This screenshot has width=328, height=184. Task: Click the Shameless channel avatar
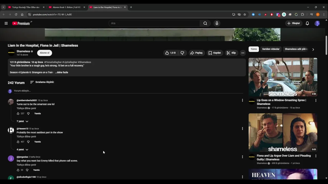[11, 53]
